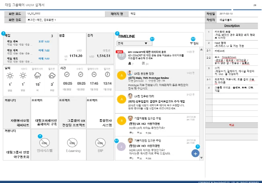Viewport: 262px width, 183px height.
Task: Click star icon in the Z avatar post
Action: 146,158
